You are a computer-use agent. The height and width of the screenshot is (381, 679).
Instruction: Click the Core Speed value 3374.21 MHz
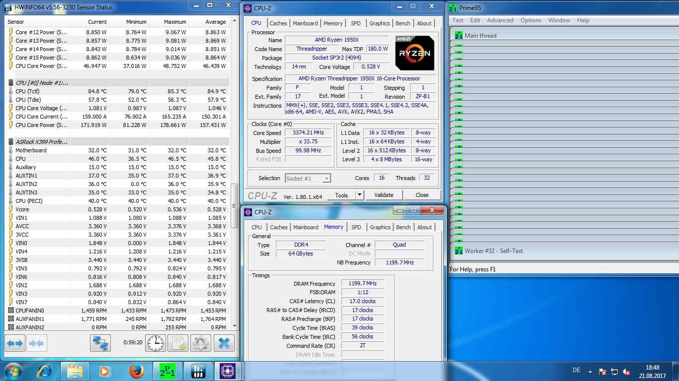(308, 132)
